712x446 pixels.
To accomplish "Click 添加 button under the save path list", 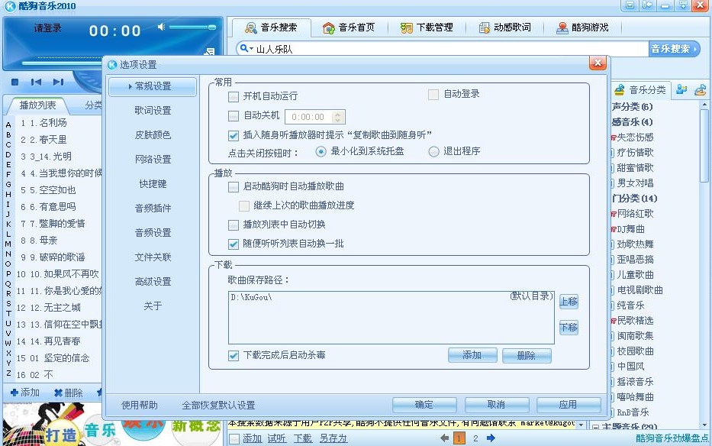I will 472,355.
